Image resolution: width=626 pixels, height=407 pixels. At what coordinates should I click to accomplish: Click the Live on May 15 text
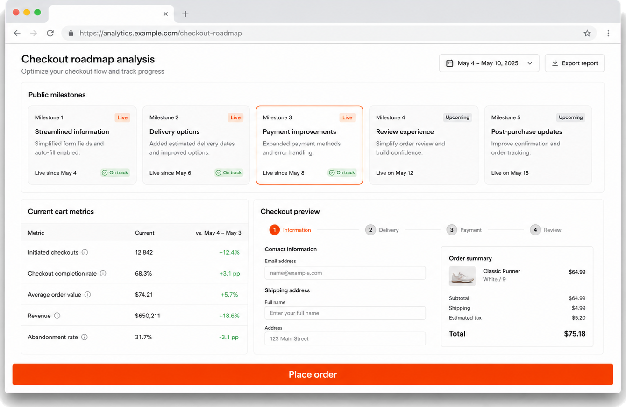pos(510,173)
